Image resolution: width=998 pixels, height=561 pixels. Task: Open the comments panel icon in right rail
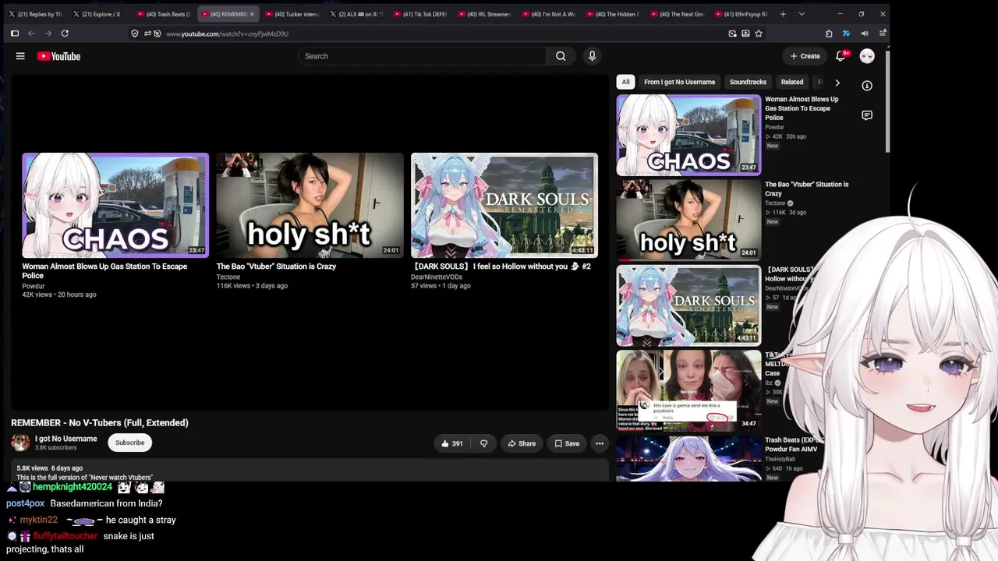867,115
